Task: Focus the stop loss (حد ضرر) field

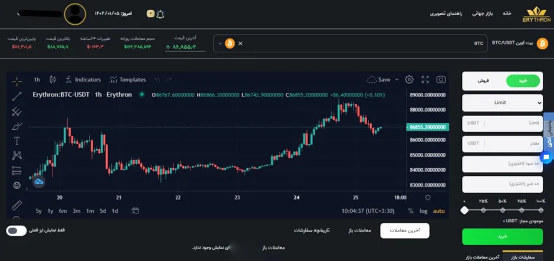Action: [502, 184]
